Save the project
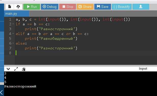This screenshot has height=96, width=157. pyautogui.click(x=103, y=7)
